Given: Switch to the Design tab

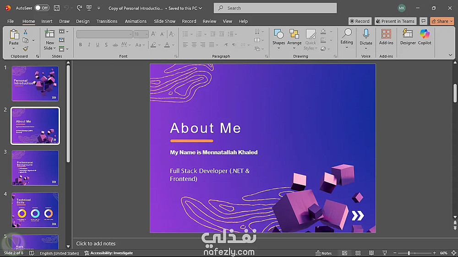Looking at the screenshot, I should 82,21.
